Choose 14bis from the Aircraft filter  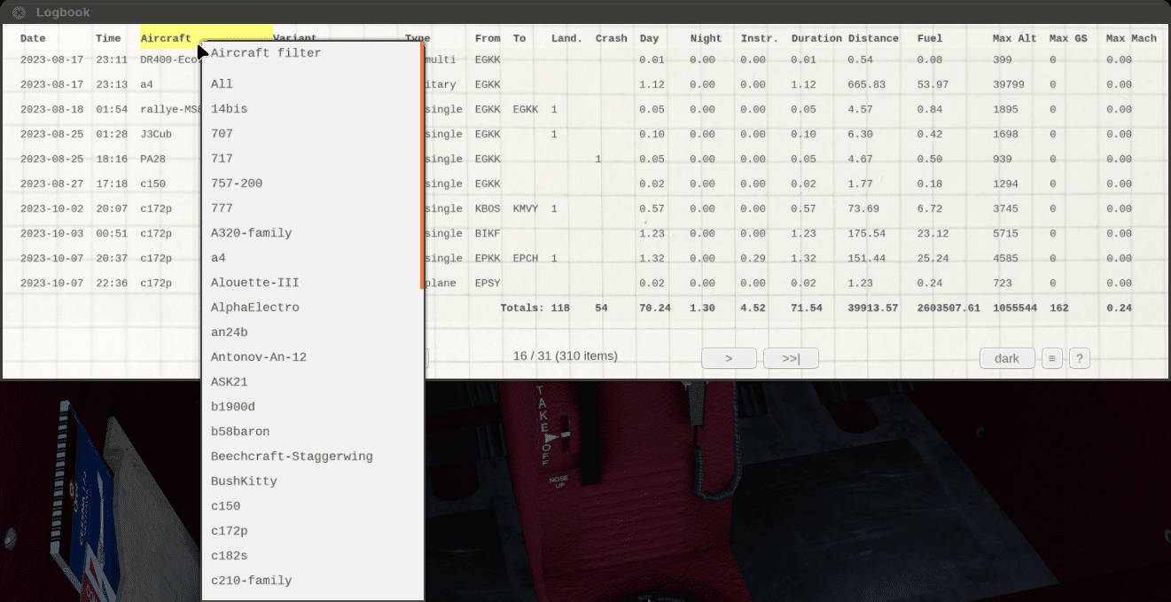tap(312, 108)
